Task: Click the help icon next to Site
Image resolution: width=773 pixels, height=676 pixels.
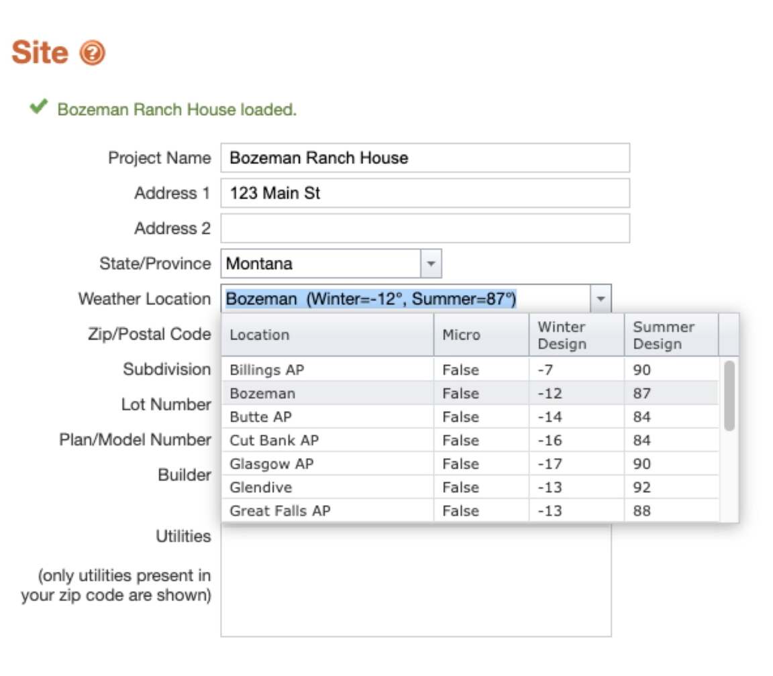Action: (x=92, y=53)
